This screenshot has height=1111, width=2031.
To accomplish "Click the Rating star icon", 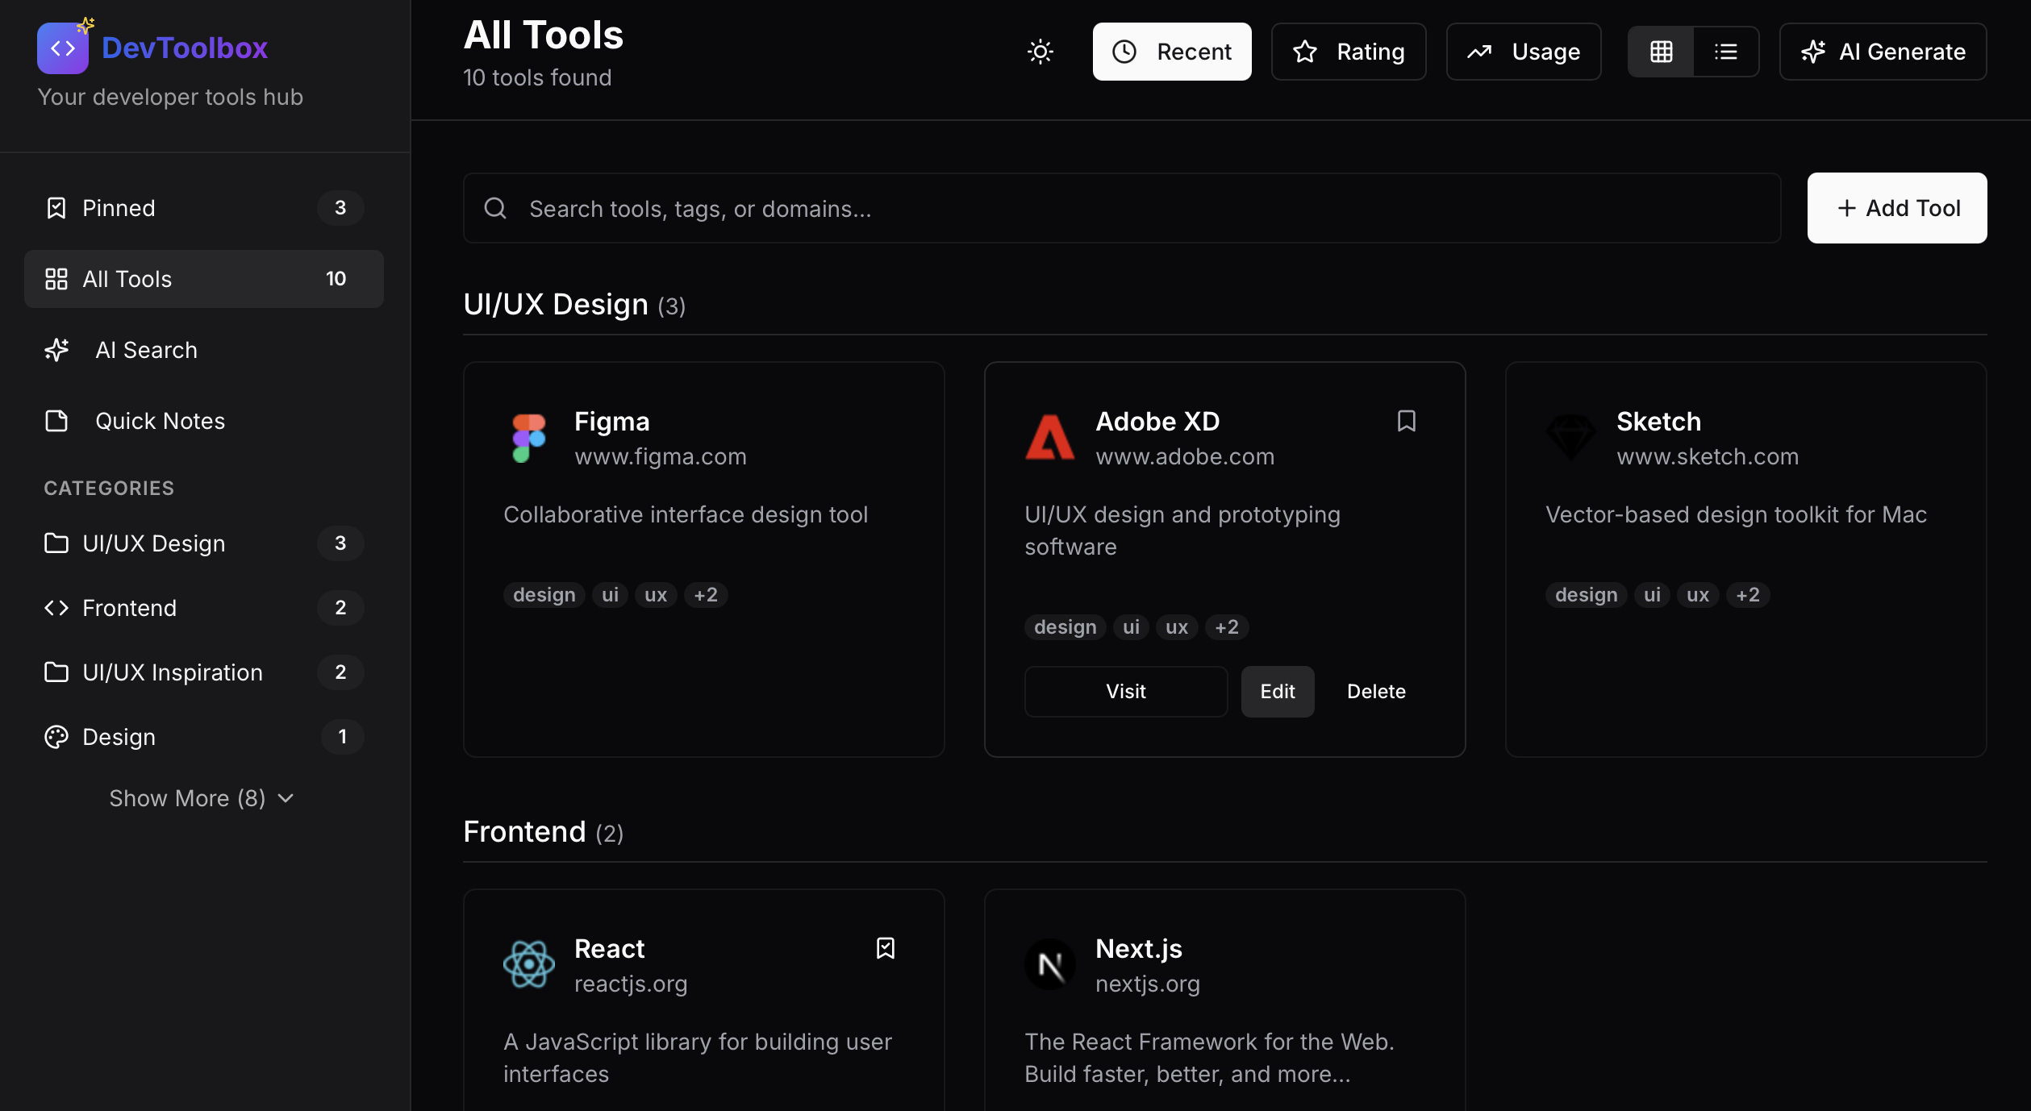I will coord(1305,52).
